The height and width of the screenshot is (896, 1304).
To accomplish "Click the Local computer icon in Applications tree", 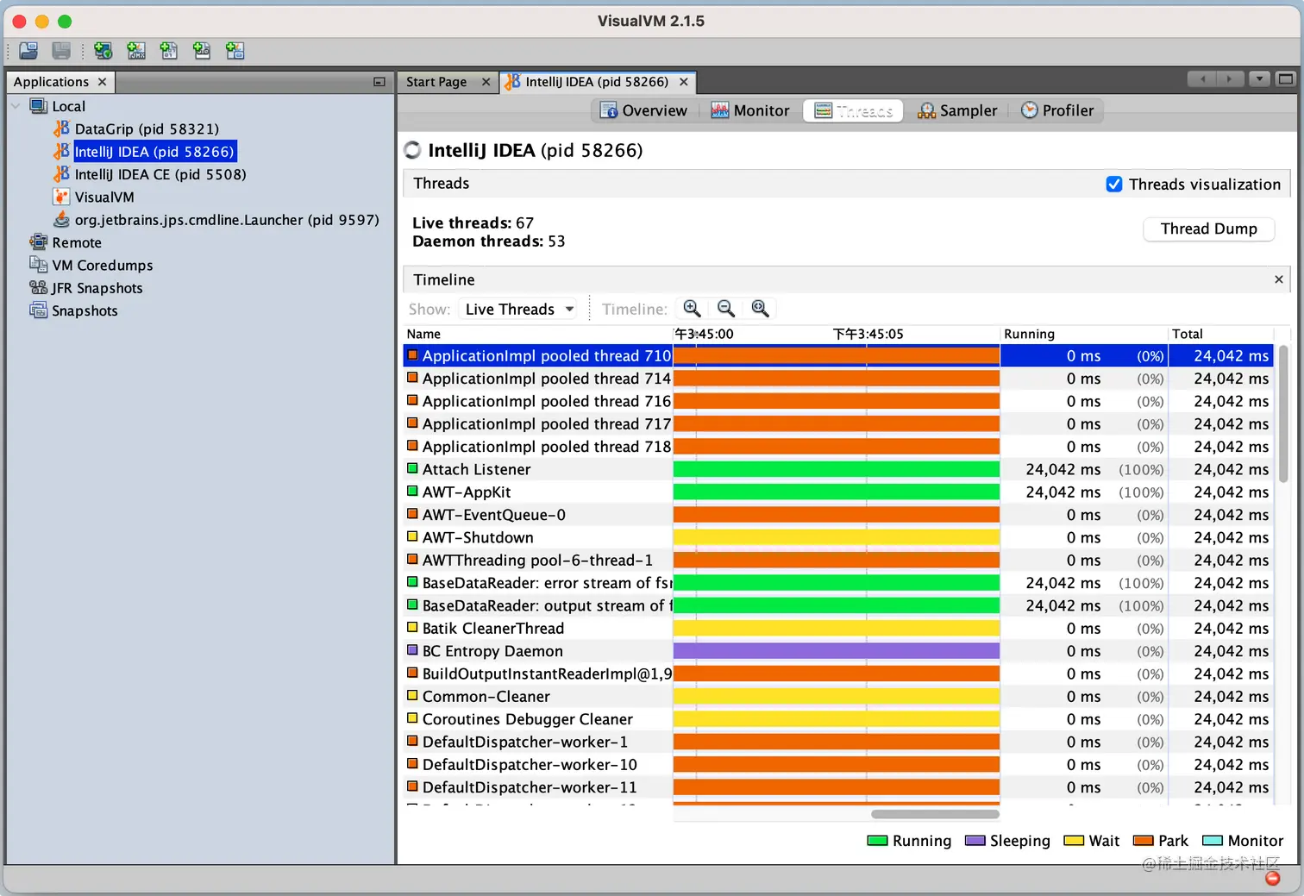I will [x=38, y=106].
